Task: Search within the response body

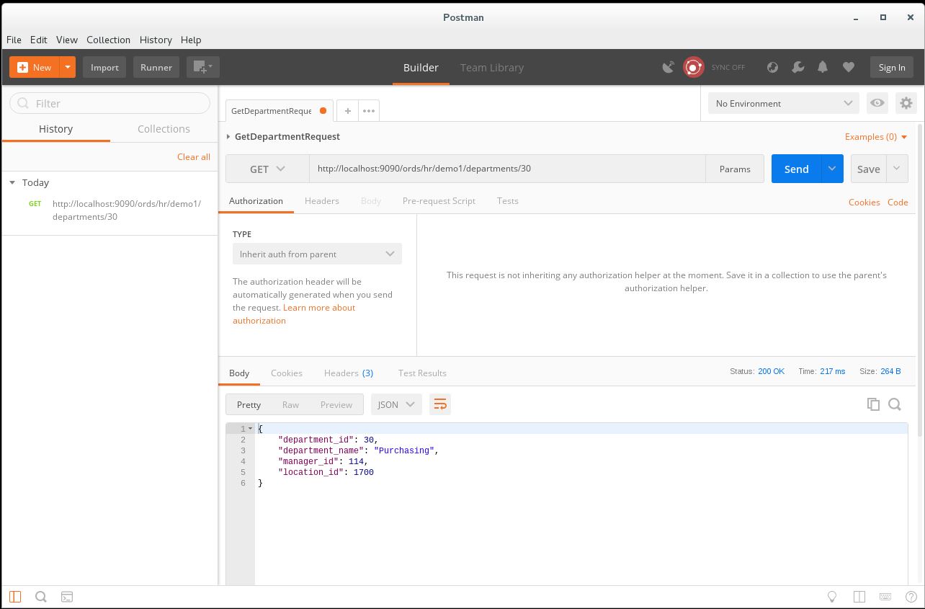Action: [x=895, y=404]
